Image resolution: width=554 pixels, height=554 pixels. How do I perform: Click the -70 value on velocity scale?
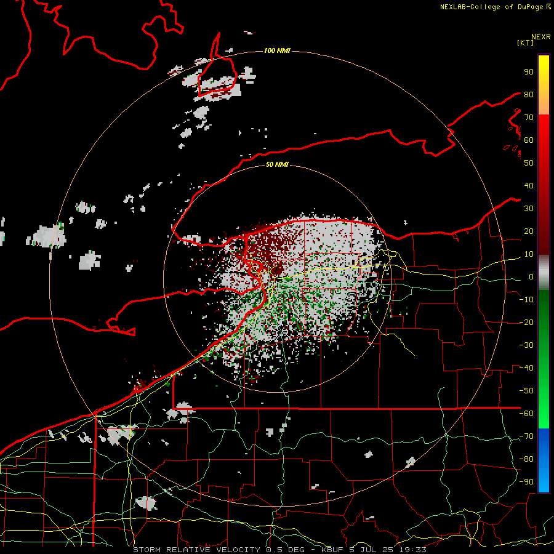526,436
